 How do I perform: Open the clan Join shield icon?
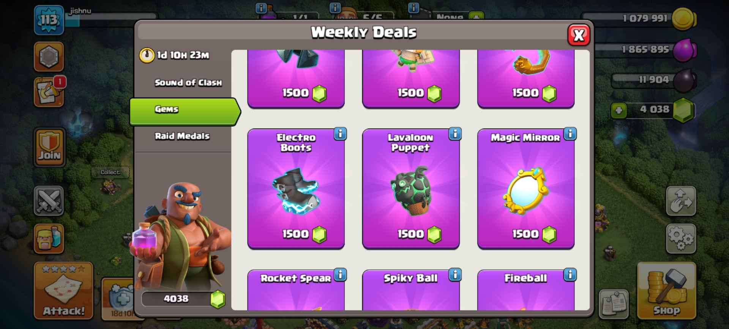click(x=49, y=147)
